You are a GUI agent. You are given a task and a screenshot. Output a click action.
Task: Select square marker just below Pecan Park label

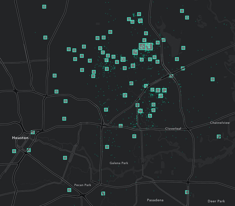point(69,190)
